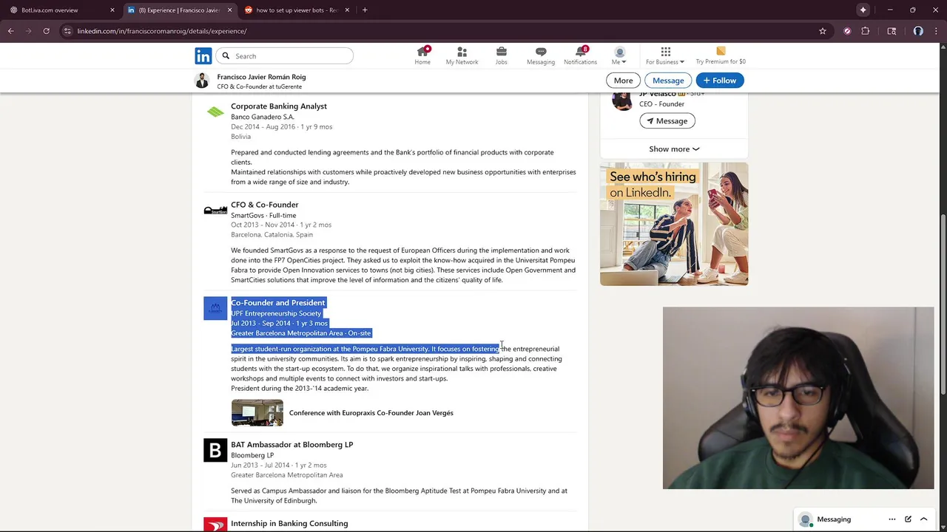947x532 pixels.
Task: Open the Me profile menu
Action: 619,56
